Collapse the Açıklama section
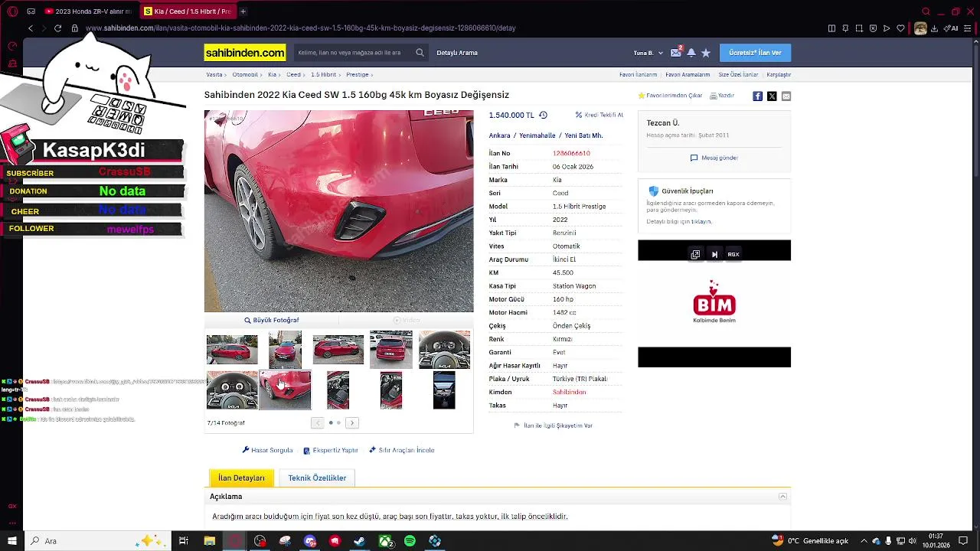 [782, 497]
